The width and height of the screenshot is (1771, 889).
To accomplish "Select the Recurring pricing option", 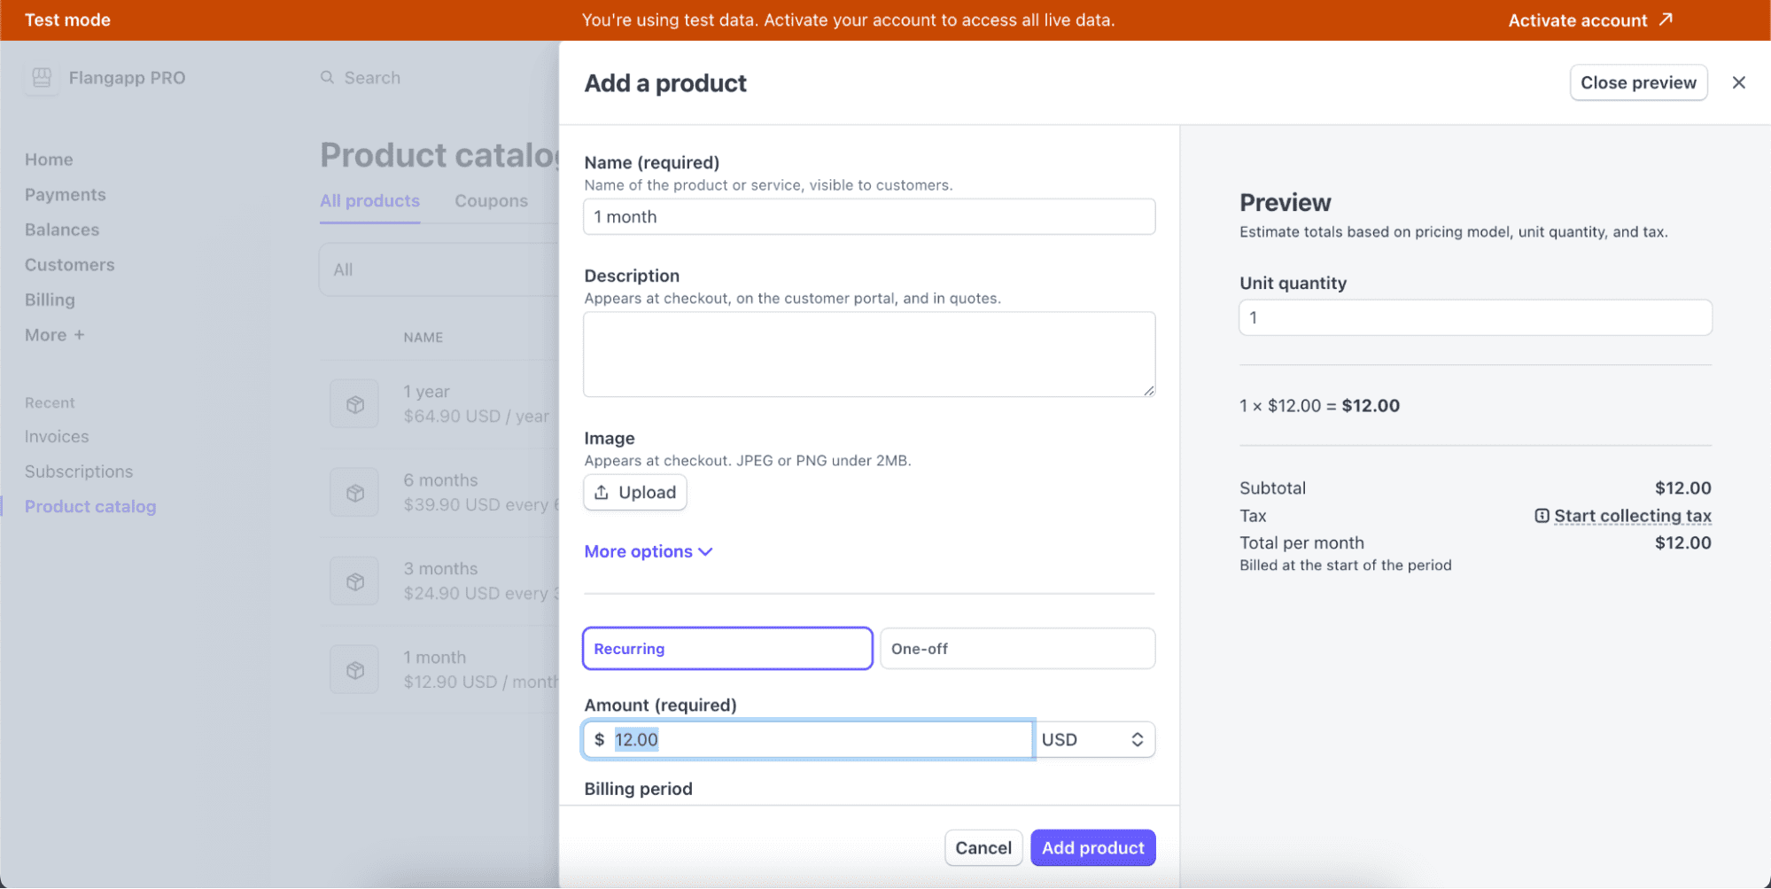I will pos(726,649).
